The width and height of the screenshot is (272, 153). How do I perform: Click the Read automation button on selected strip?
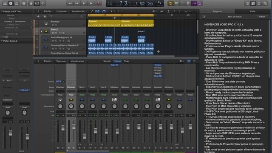coord(71,95)
